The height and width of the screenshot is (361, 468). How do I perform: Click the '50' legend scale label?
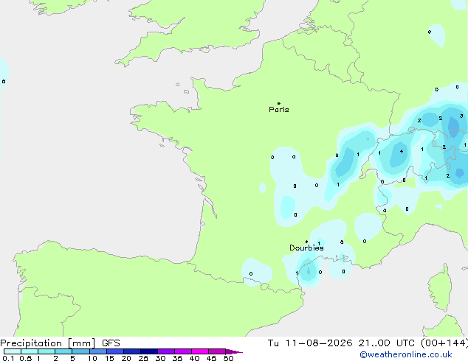coord(229,358)
